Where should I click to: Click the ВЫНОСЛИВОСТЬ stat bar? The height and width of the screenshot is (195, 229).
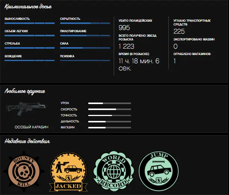click(x=30, y=23)
